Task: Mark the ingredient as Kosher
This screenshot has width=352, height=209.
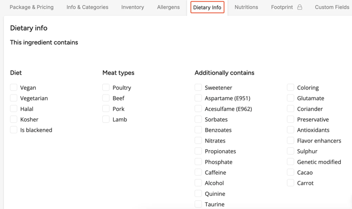Action: click(x=14, y=119)
